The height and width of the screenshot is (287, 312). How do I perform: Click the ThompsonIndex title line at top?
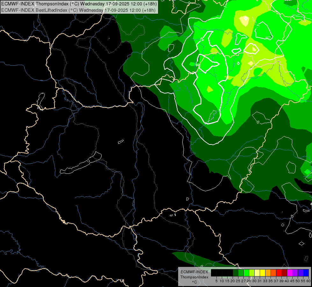(79, 4)
